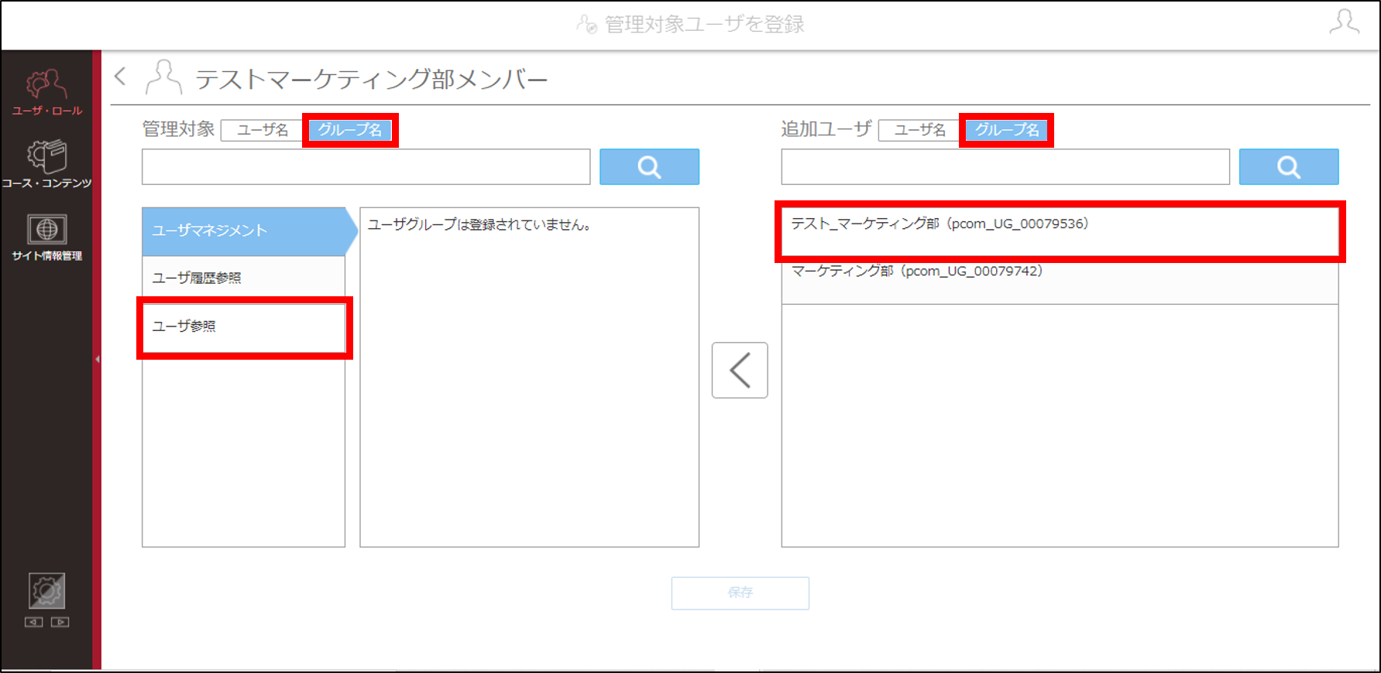Open the サイト情報管理 sidebar section
Image resolution: width=1381 pixels, height=673 pixels.
[46, 237]
